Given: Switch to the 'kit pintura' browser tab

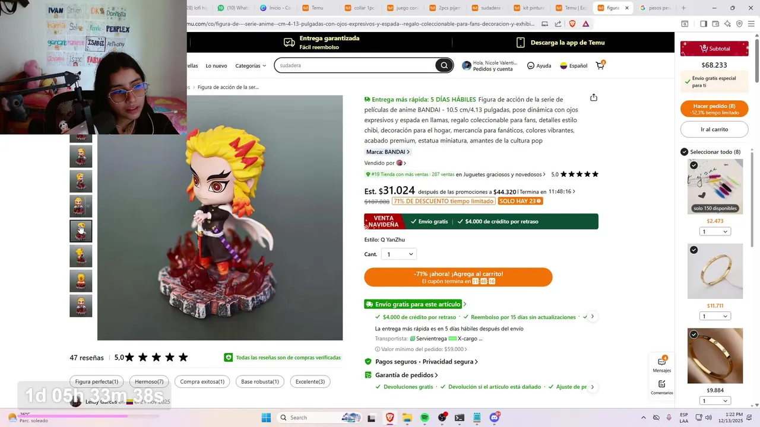Looking at the screenshot, I should pos(530,8).
